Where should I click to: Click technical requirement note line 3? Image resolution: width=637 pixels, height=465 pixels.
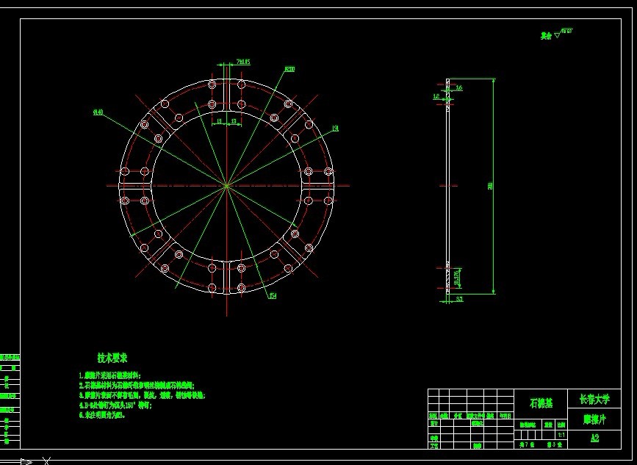[x=142, y=395]
